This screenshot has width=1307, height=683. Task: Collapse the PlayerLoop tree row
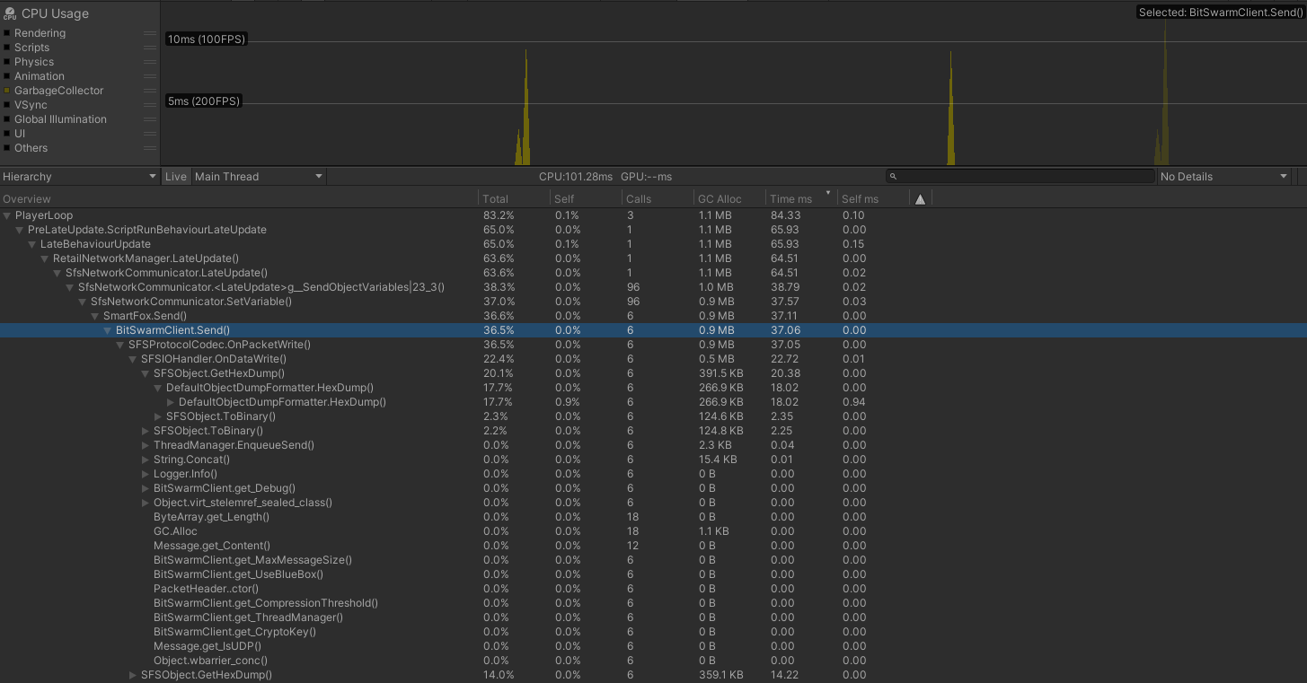click(x=8, y=215)
